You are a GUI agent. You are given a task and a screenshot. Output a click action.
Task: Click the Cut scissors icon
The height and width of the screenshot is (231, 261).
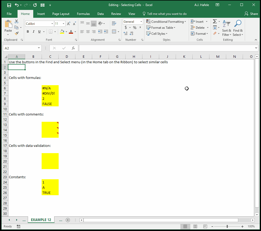pos(16,21)
